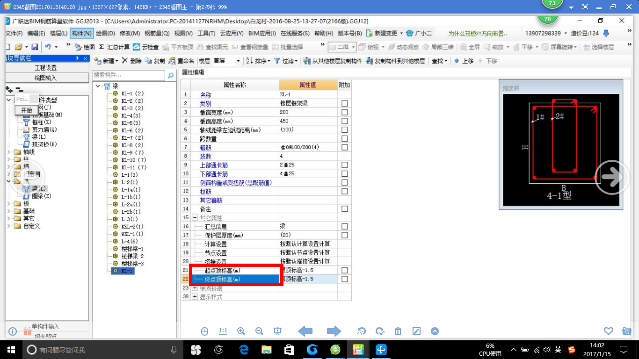
Task: Click the search magnifier next to 搜索构件
Action: pyautogui.click(x=171, y=75)
